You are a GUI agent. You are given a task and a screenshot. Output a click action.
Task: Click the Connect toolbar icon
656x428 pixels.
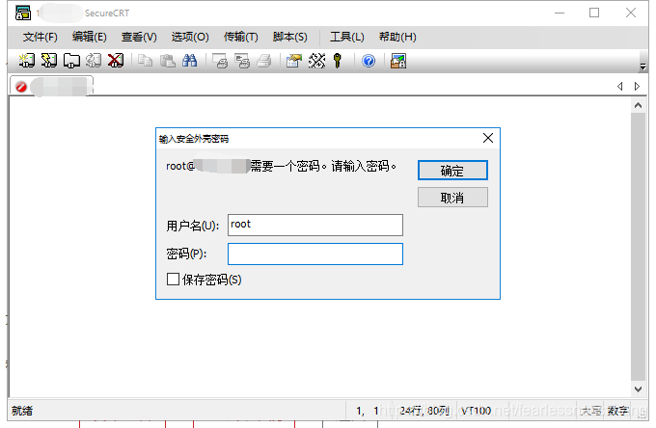click(x=26, y=61)
